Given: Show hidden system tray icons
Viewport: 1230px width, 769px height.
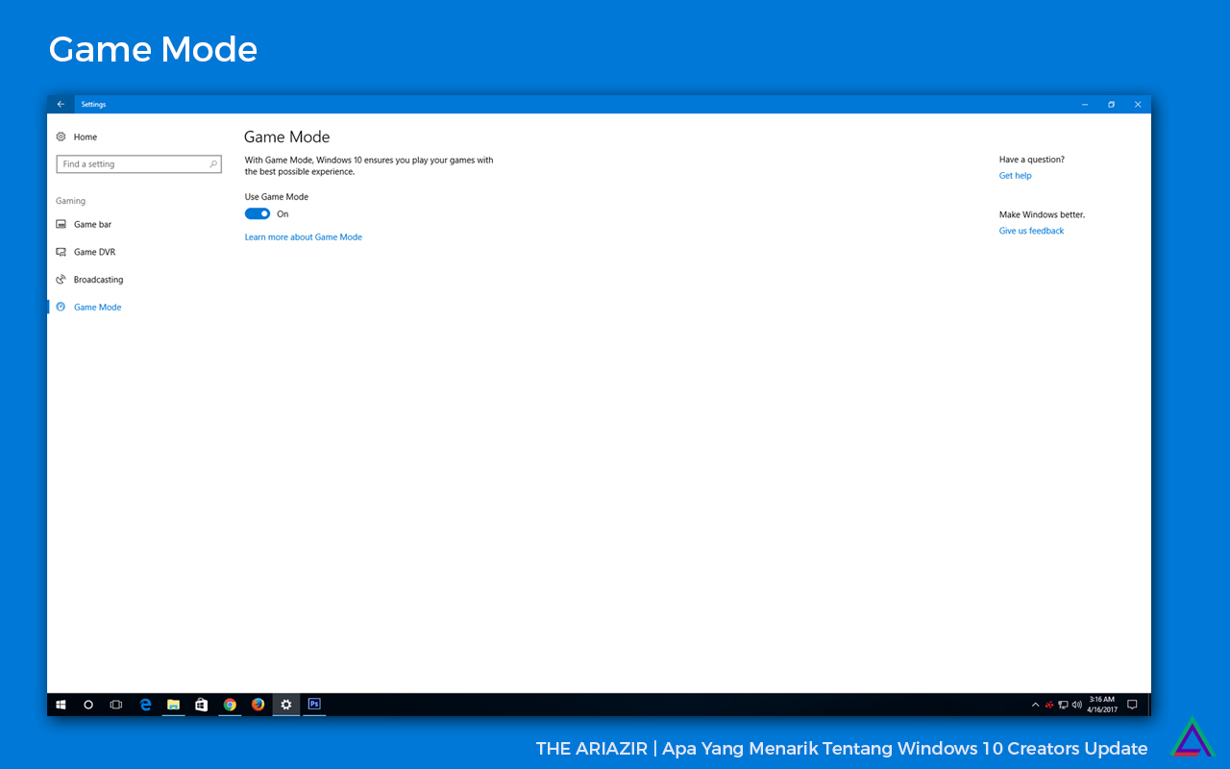Looking at the screenshot, I should 1035,705.
